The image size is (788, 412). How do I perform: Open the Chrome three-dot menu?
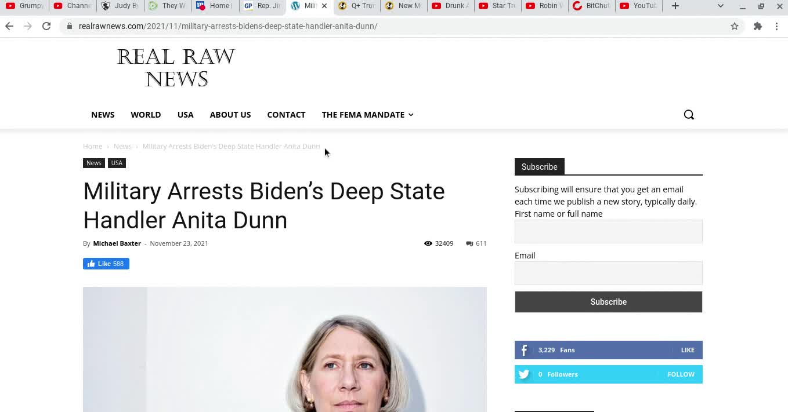click(776, 26)
